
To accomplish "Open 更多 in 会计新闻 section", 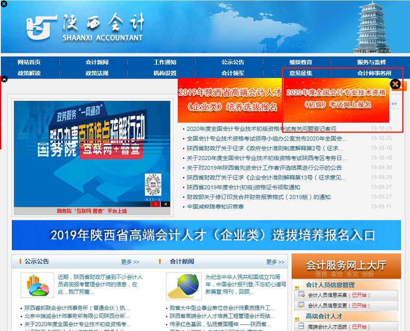I will (275, 262).
